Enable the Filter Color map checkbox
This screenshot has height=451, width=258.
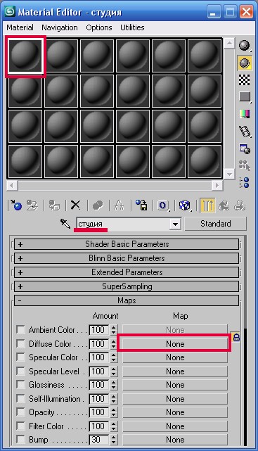[x=20, y=426]
